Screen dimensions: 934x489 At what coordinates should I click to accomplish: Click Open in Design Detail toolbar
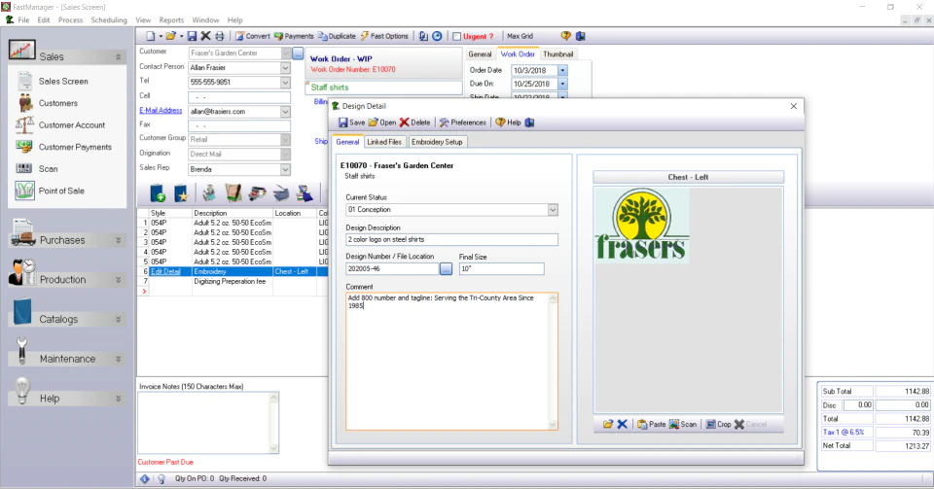382,122
